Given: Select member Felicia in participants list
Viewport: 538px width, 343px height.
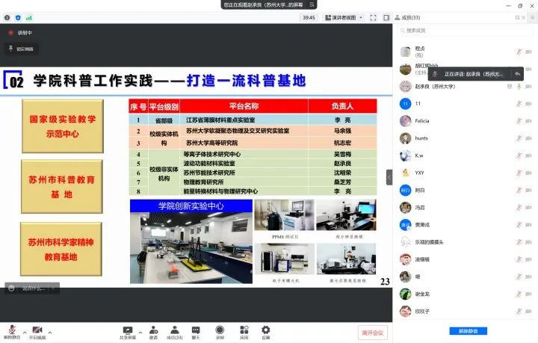Looking at the screenshot, I should pyautogui.click(x=422, y=120).
